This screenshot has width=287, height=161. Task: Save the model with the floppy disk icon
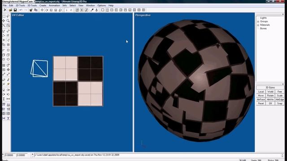click(x=15, y=10)
